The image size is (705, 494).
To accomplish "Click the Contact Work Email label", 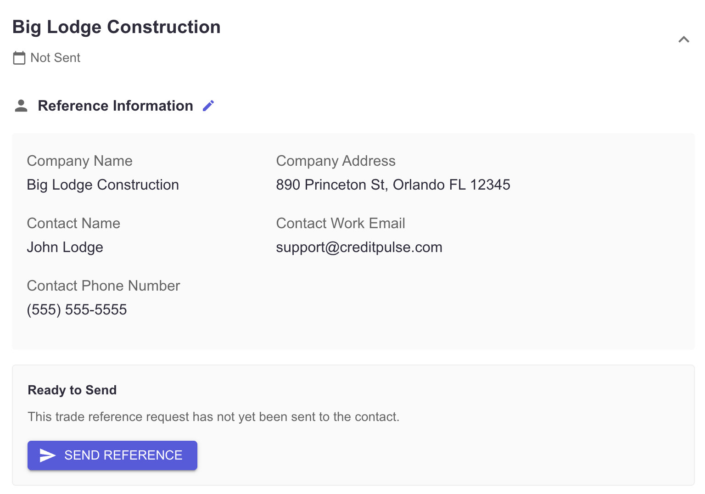I will click(341, 223).
